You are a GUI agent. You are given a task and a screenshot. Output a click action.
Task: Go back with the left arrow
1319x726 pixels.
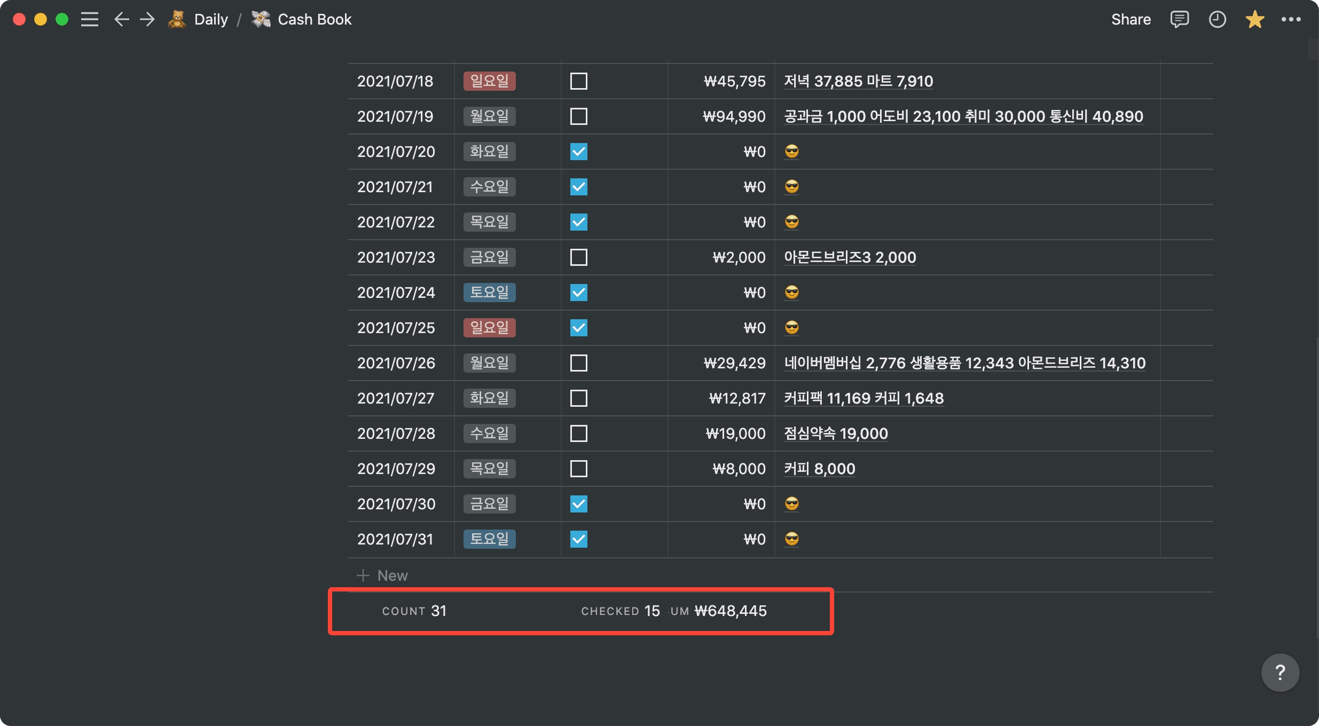click(122, 20)
